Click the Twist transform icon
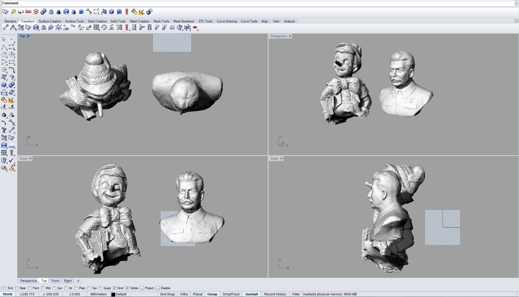 click(134, 28)
